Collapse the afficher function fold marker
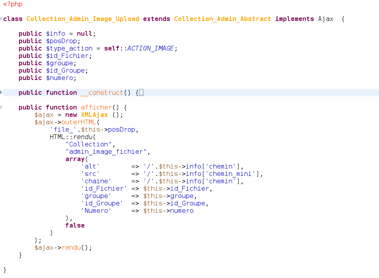The width and height of the screenshot is (379, 278). point(1,107)
